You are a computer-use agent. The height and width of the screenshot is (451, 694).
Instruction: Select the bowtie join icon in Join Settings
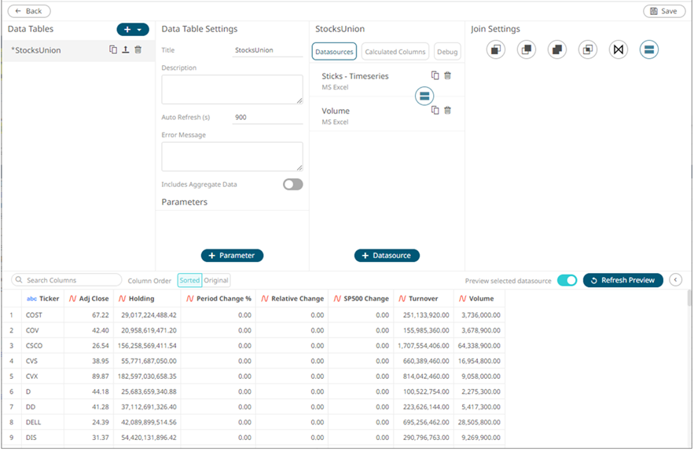(619, 50)
